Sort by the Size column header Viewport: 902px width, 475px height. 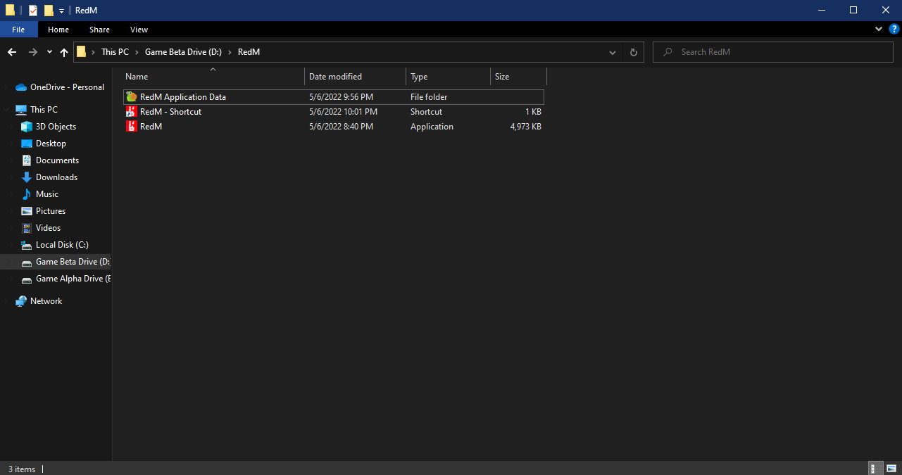(519, 77)
